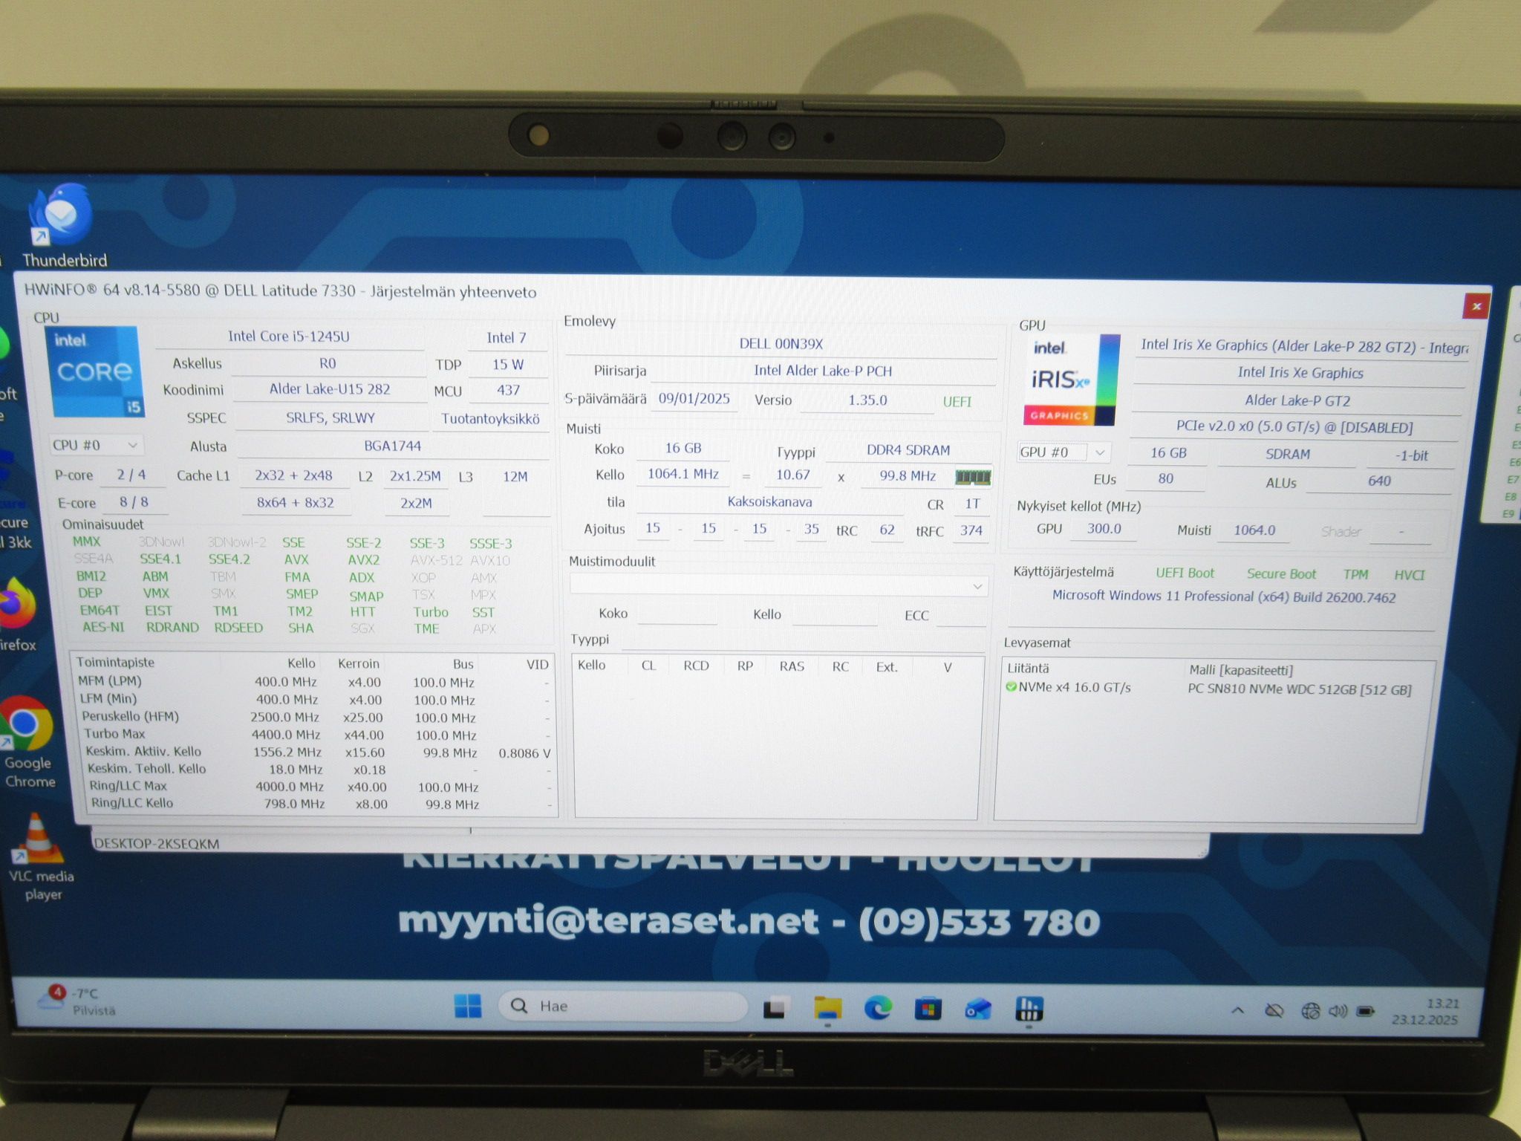
Task: Open the Google Chrome desktop icon
Action: (28, 742)
